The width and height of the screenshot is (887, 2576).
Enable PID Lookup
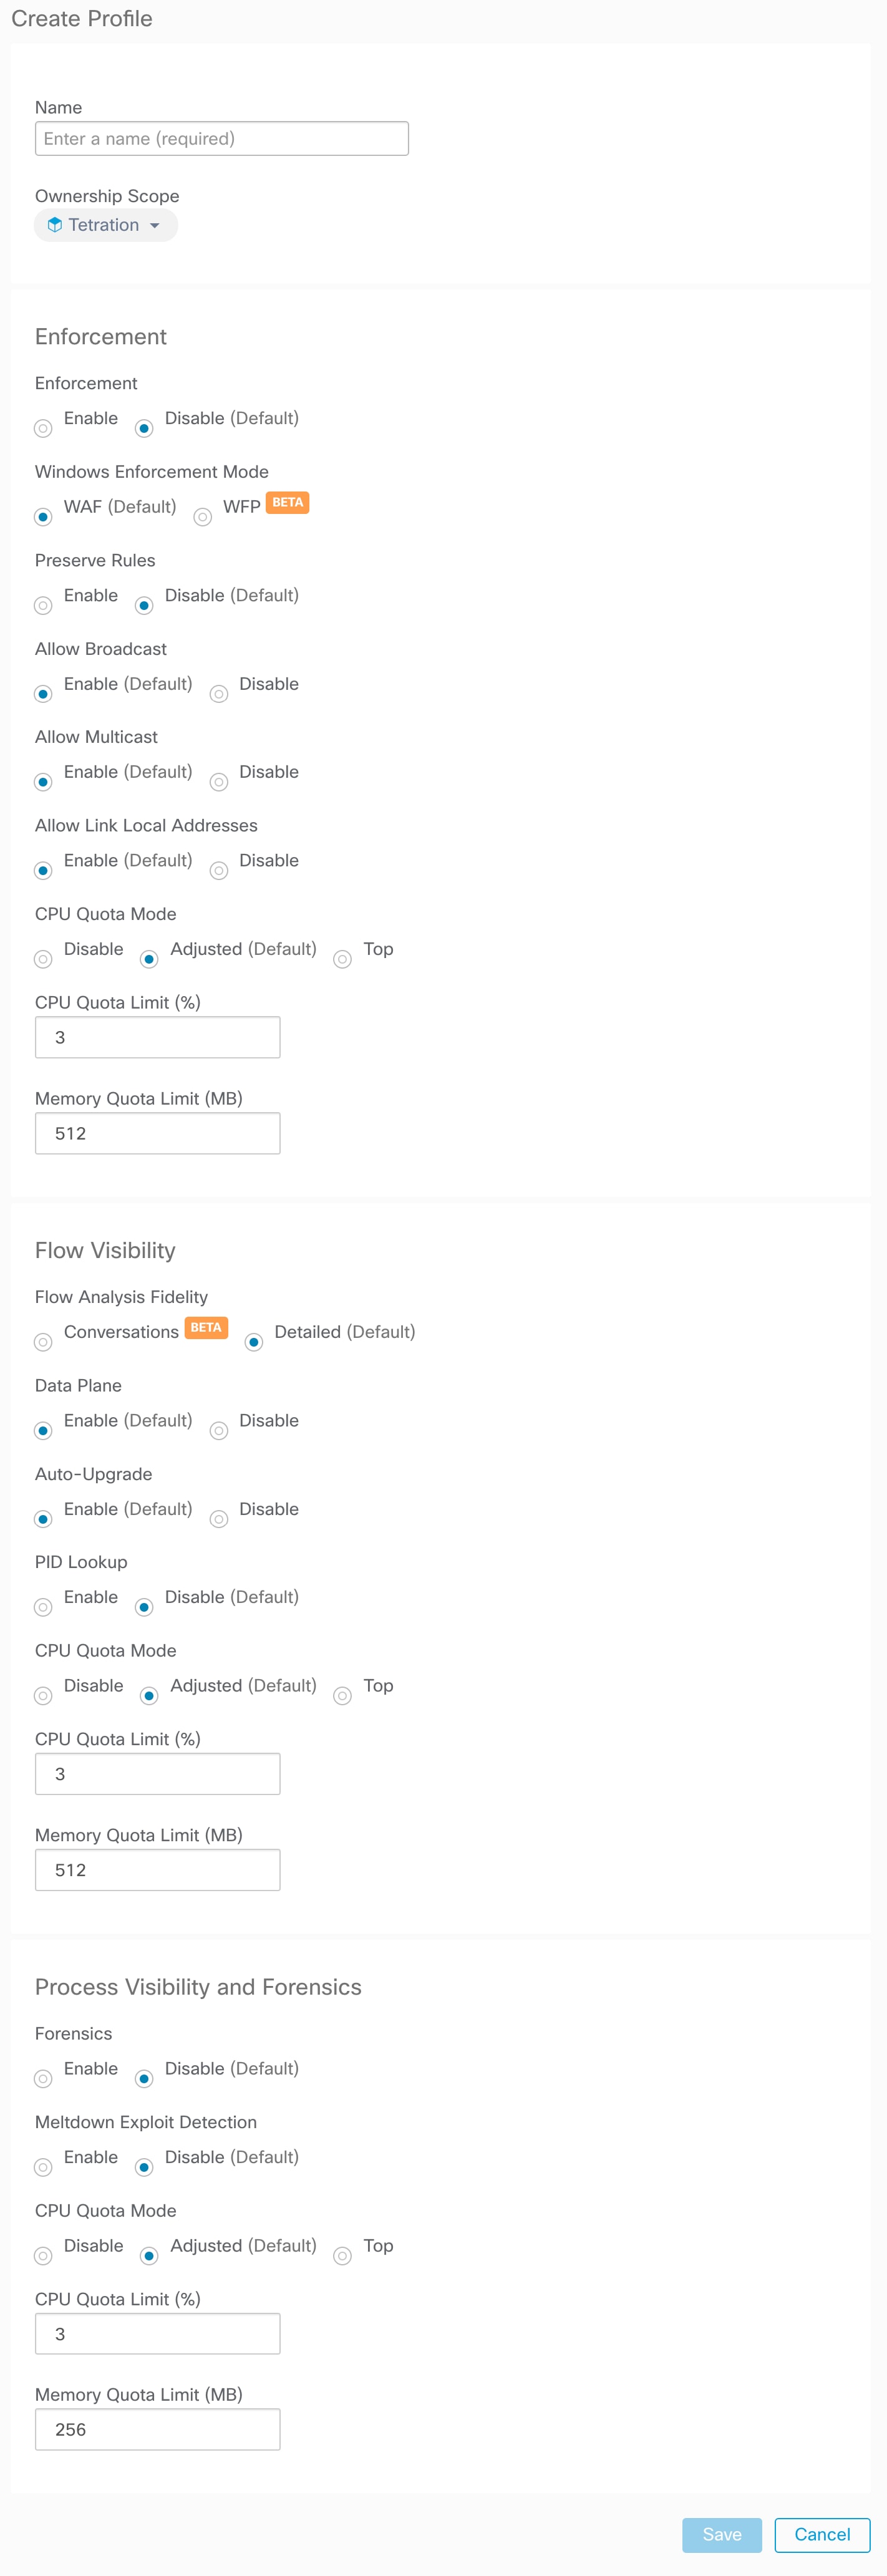point(43,1607)
